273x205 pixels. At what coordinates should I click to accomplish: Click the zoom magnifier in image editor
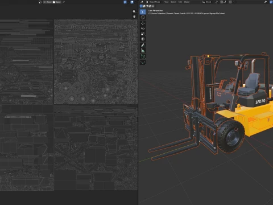point(134,11)
